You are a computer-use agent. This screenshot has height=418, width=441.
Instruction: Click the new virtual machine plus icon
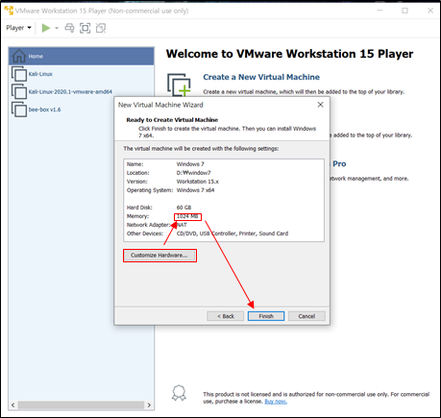[179, 85]
